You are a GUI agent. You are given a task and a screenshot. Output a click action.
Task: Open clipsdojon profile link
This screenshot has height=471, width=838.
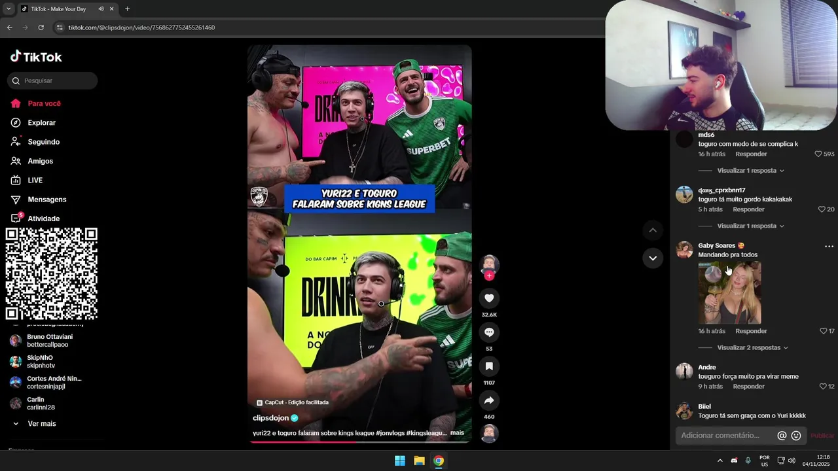click(x=270, y=418)
